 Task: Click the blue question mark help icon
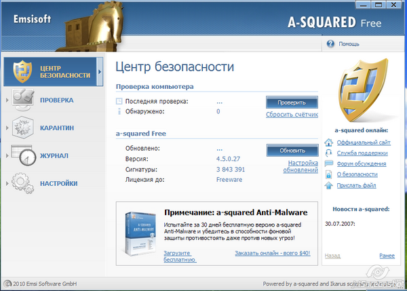pyautogui.click(x=330, y=43)
